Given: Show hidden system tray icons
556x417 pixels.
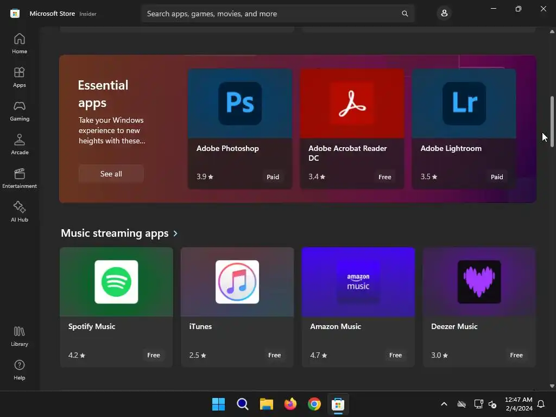Looking at the screenshot, I should pos(444,404).
